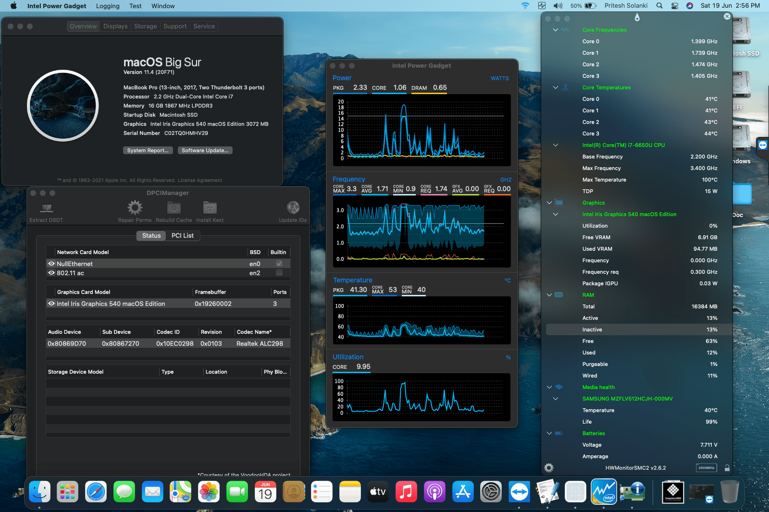
Task: Click the Update IDs globe icon
Action: click(293, 207)
